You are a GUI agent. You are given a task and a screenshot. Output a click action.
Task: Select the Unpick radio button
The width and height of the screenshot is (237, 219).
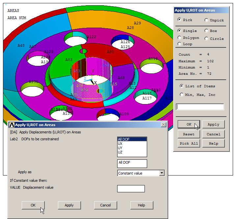pyautogui.click(x=206, y=20)
